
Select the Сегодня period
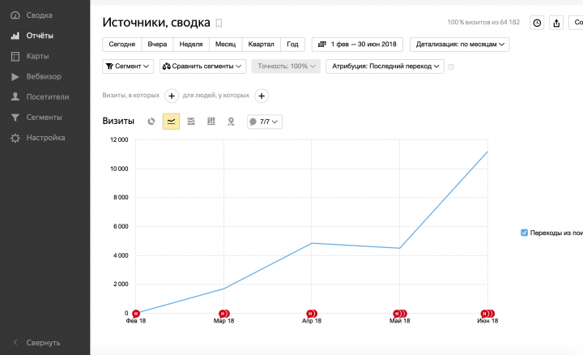122,45
